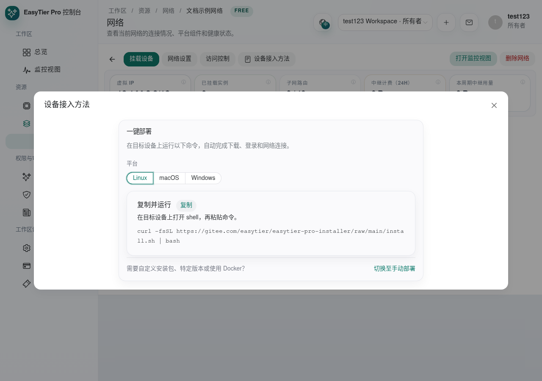Click the 设备接入方法 dialog title
The image size is (542, 381).
click(x=67, y=105)
